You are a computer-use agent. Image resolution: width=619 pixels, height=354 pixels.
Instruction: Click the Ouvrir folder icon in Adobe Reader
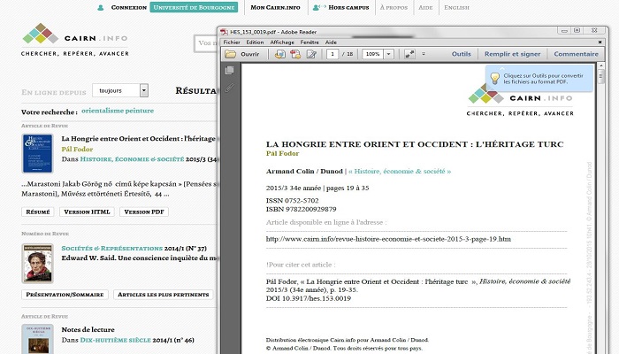pyautogui.click(x=232, y=54)
